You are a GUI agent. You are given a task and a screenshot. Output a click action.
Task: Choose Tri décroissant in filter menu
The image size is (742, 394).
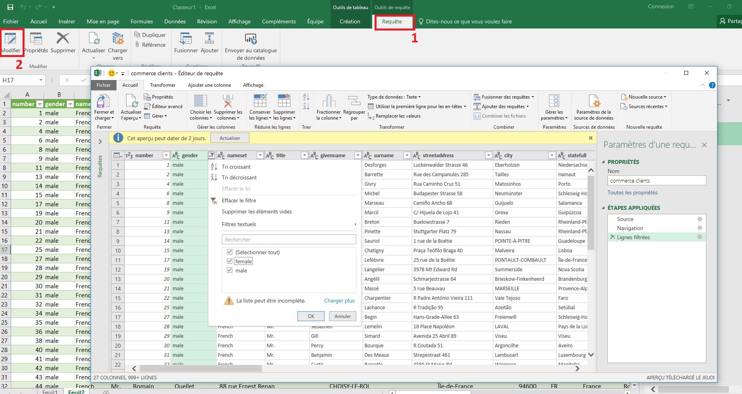point(239,177)
